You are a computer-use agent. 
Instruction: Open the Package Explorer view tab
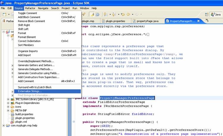point(8,21)
